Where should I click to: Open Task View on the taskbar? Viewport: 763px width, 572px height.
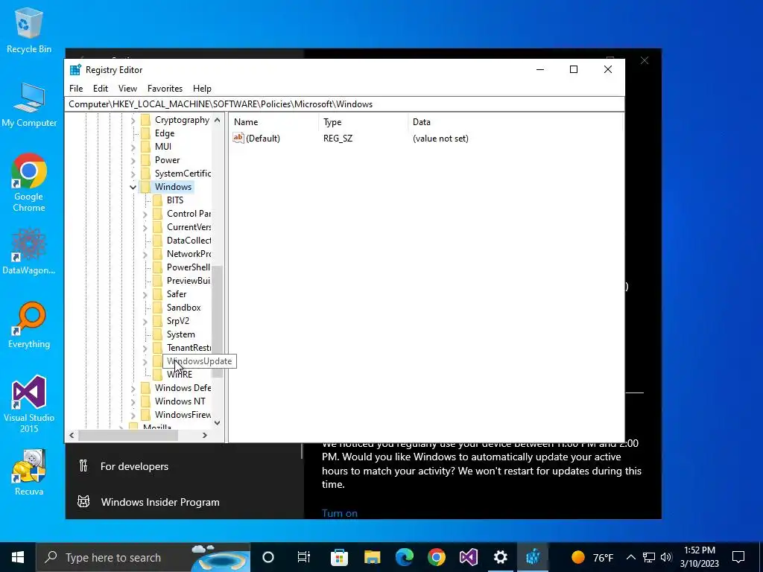pos(304,557)
